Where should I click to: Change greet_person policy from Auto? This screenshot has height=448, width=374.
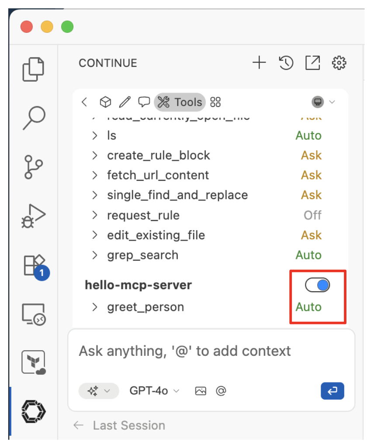308,307
